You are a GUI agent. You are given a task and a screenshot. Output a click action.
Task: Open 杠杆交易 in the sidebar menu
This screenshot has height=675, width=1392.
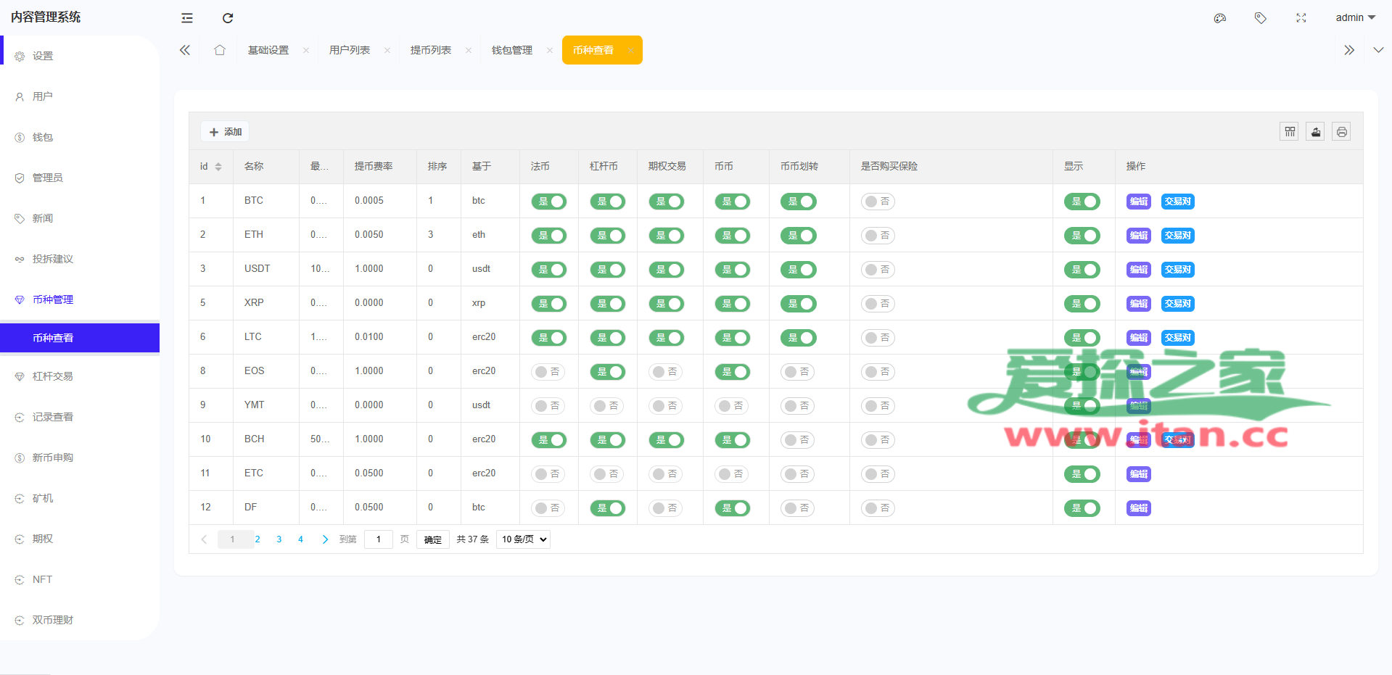(53, 376)
